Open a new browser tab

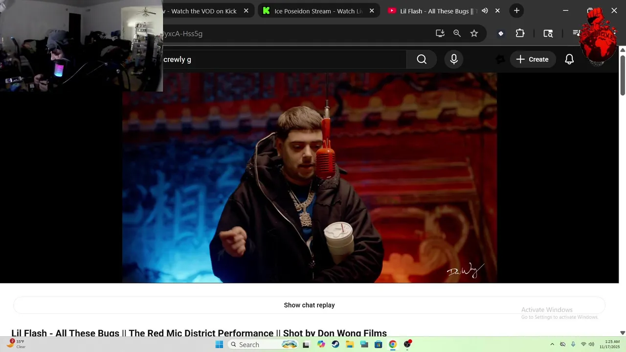(516, 11)
